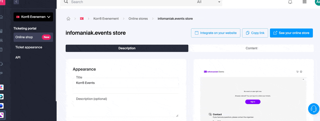The height and width of the screenshot is (121, 320).
Task: Click the red ticket icon in breadcrumb
Action: (x=82, y=19)
